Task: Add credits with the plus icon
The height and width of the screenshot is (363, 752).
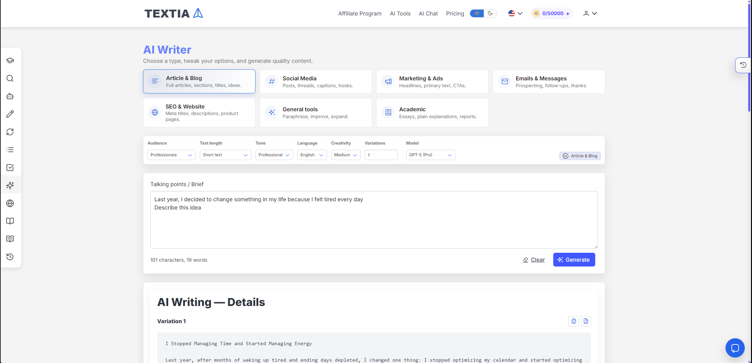Action: tap(568, 14)
